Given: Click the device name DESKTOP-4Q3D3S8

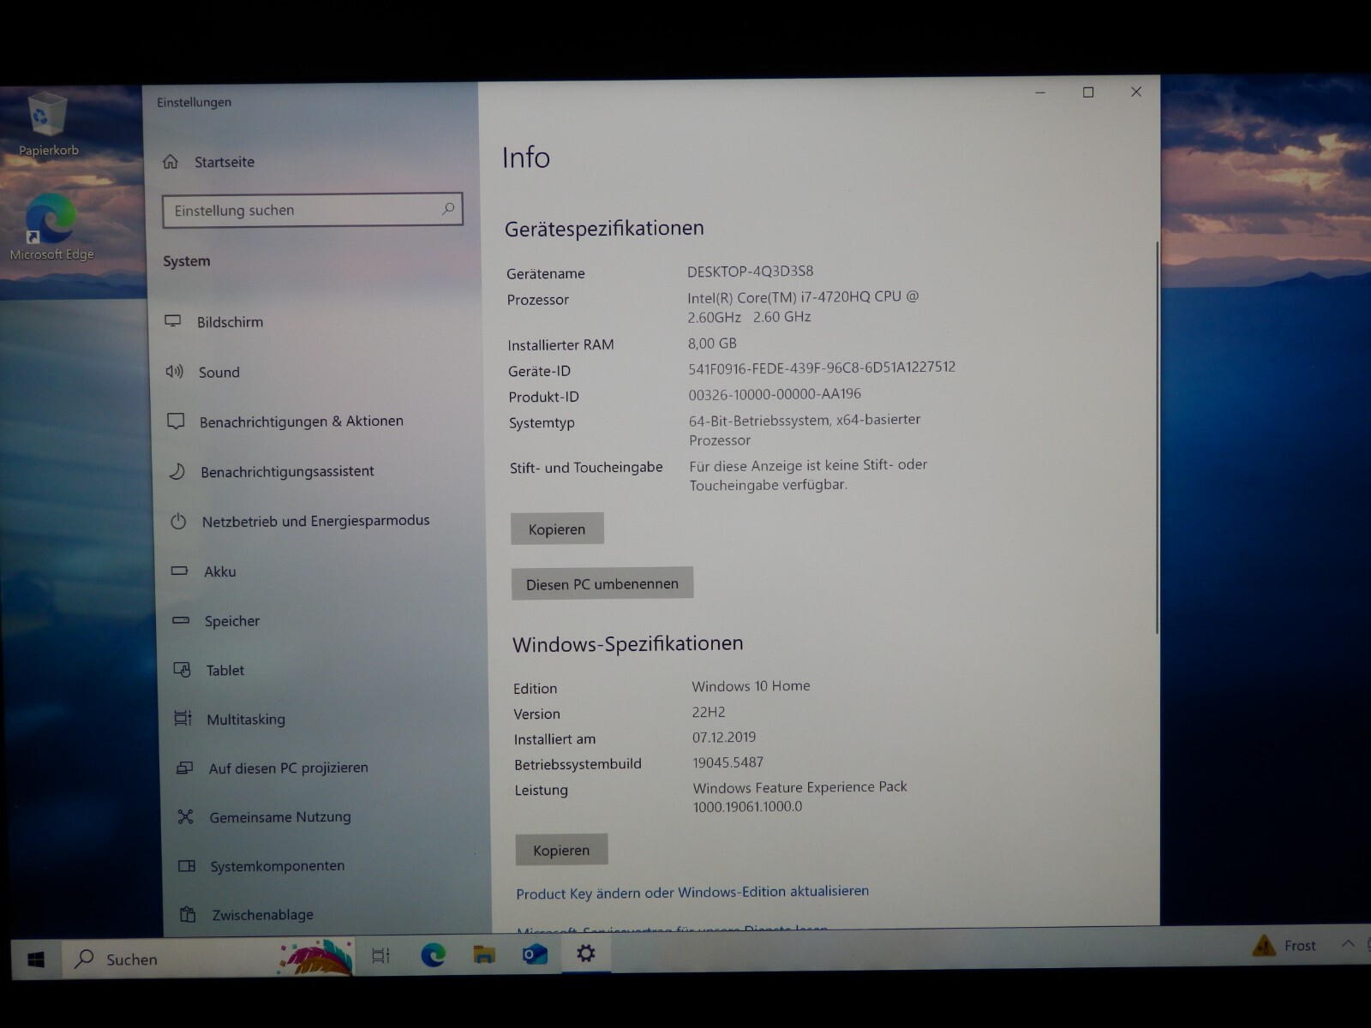Looking at the screenshot, I should click(751, 271).
